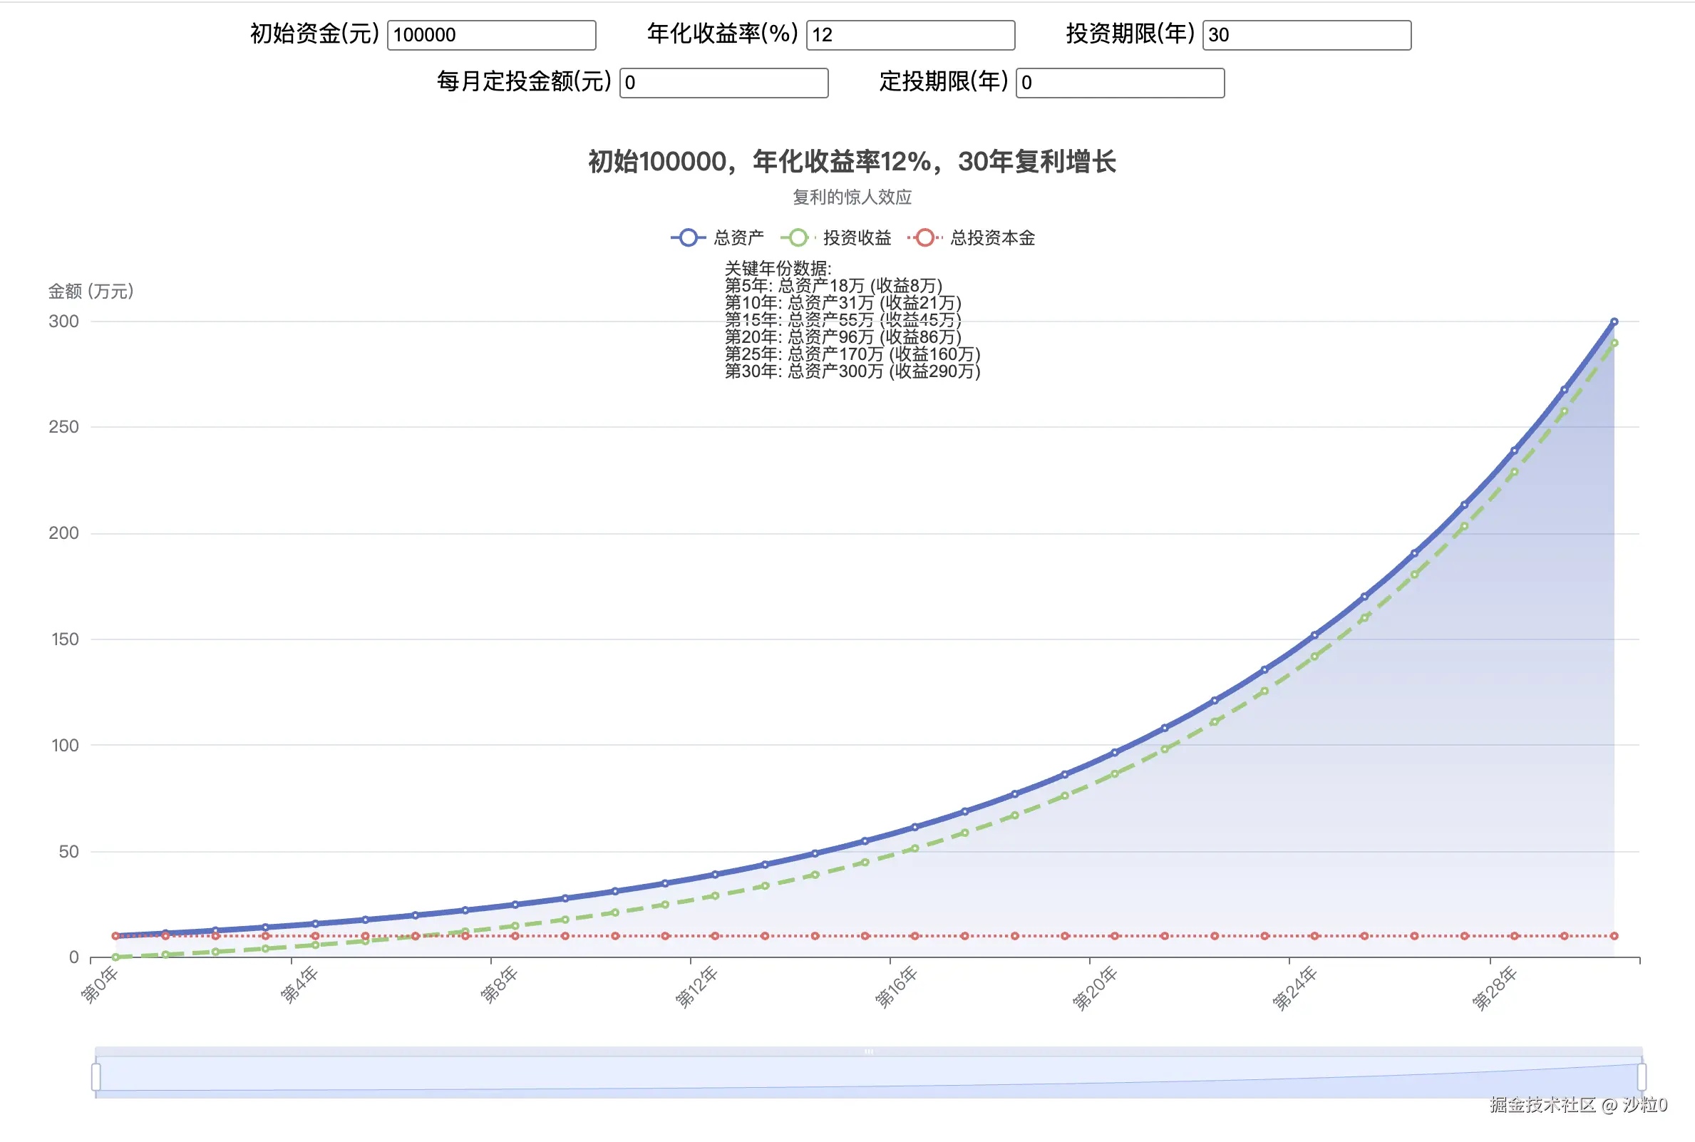Click the 总投资本金 legend label text
Image resolution: width=1695 pixels, height=1142 pixels.
[992, 237]
